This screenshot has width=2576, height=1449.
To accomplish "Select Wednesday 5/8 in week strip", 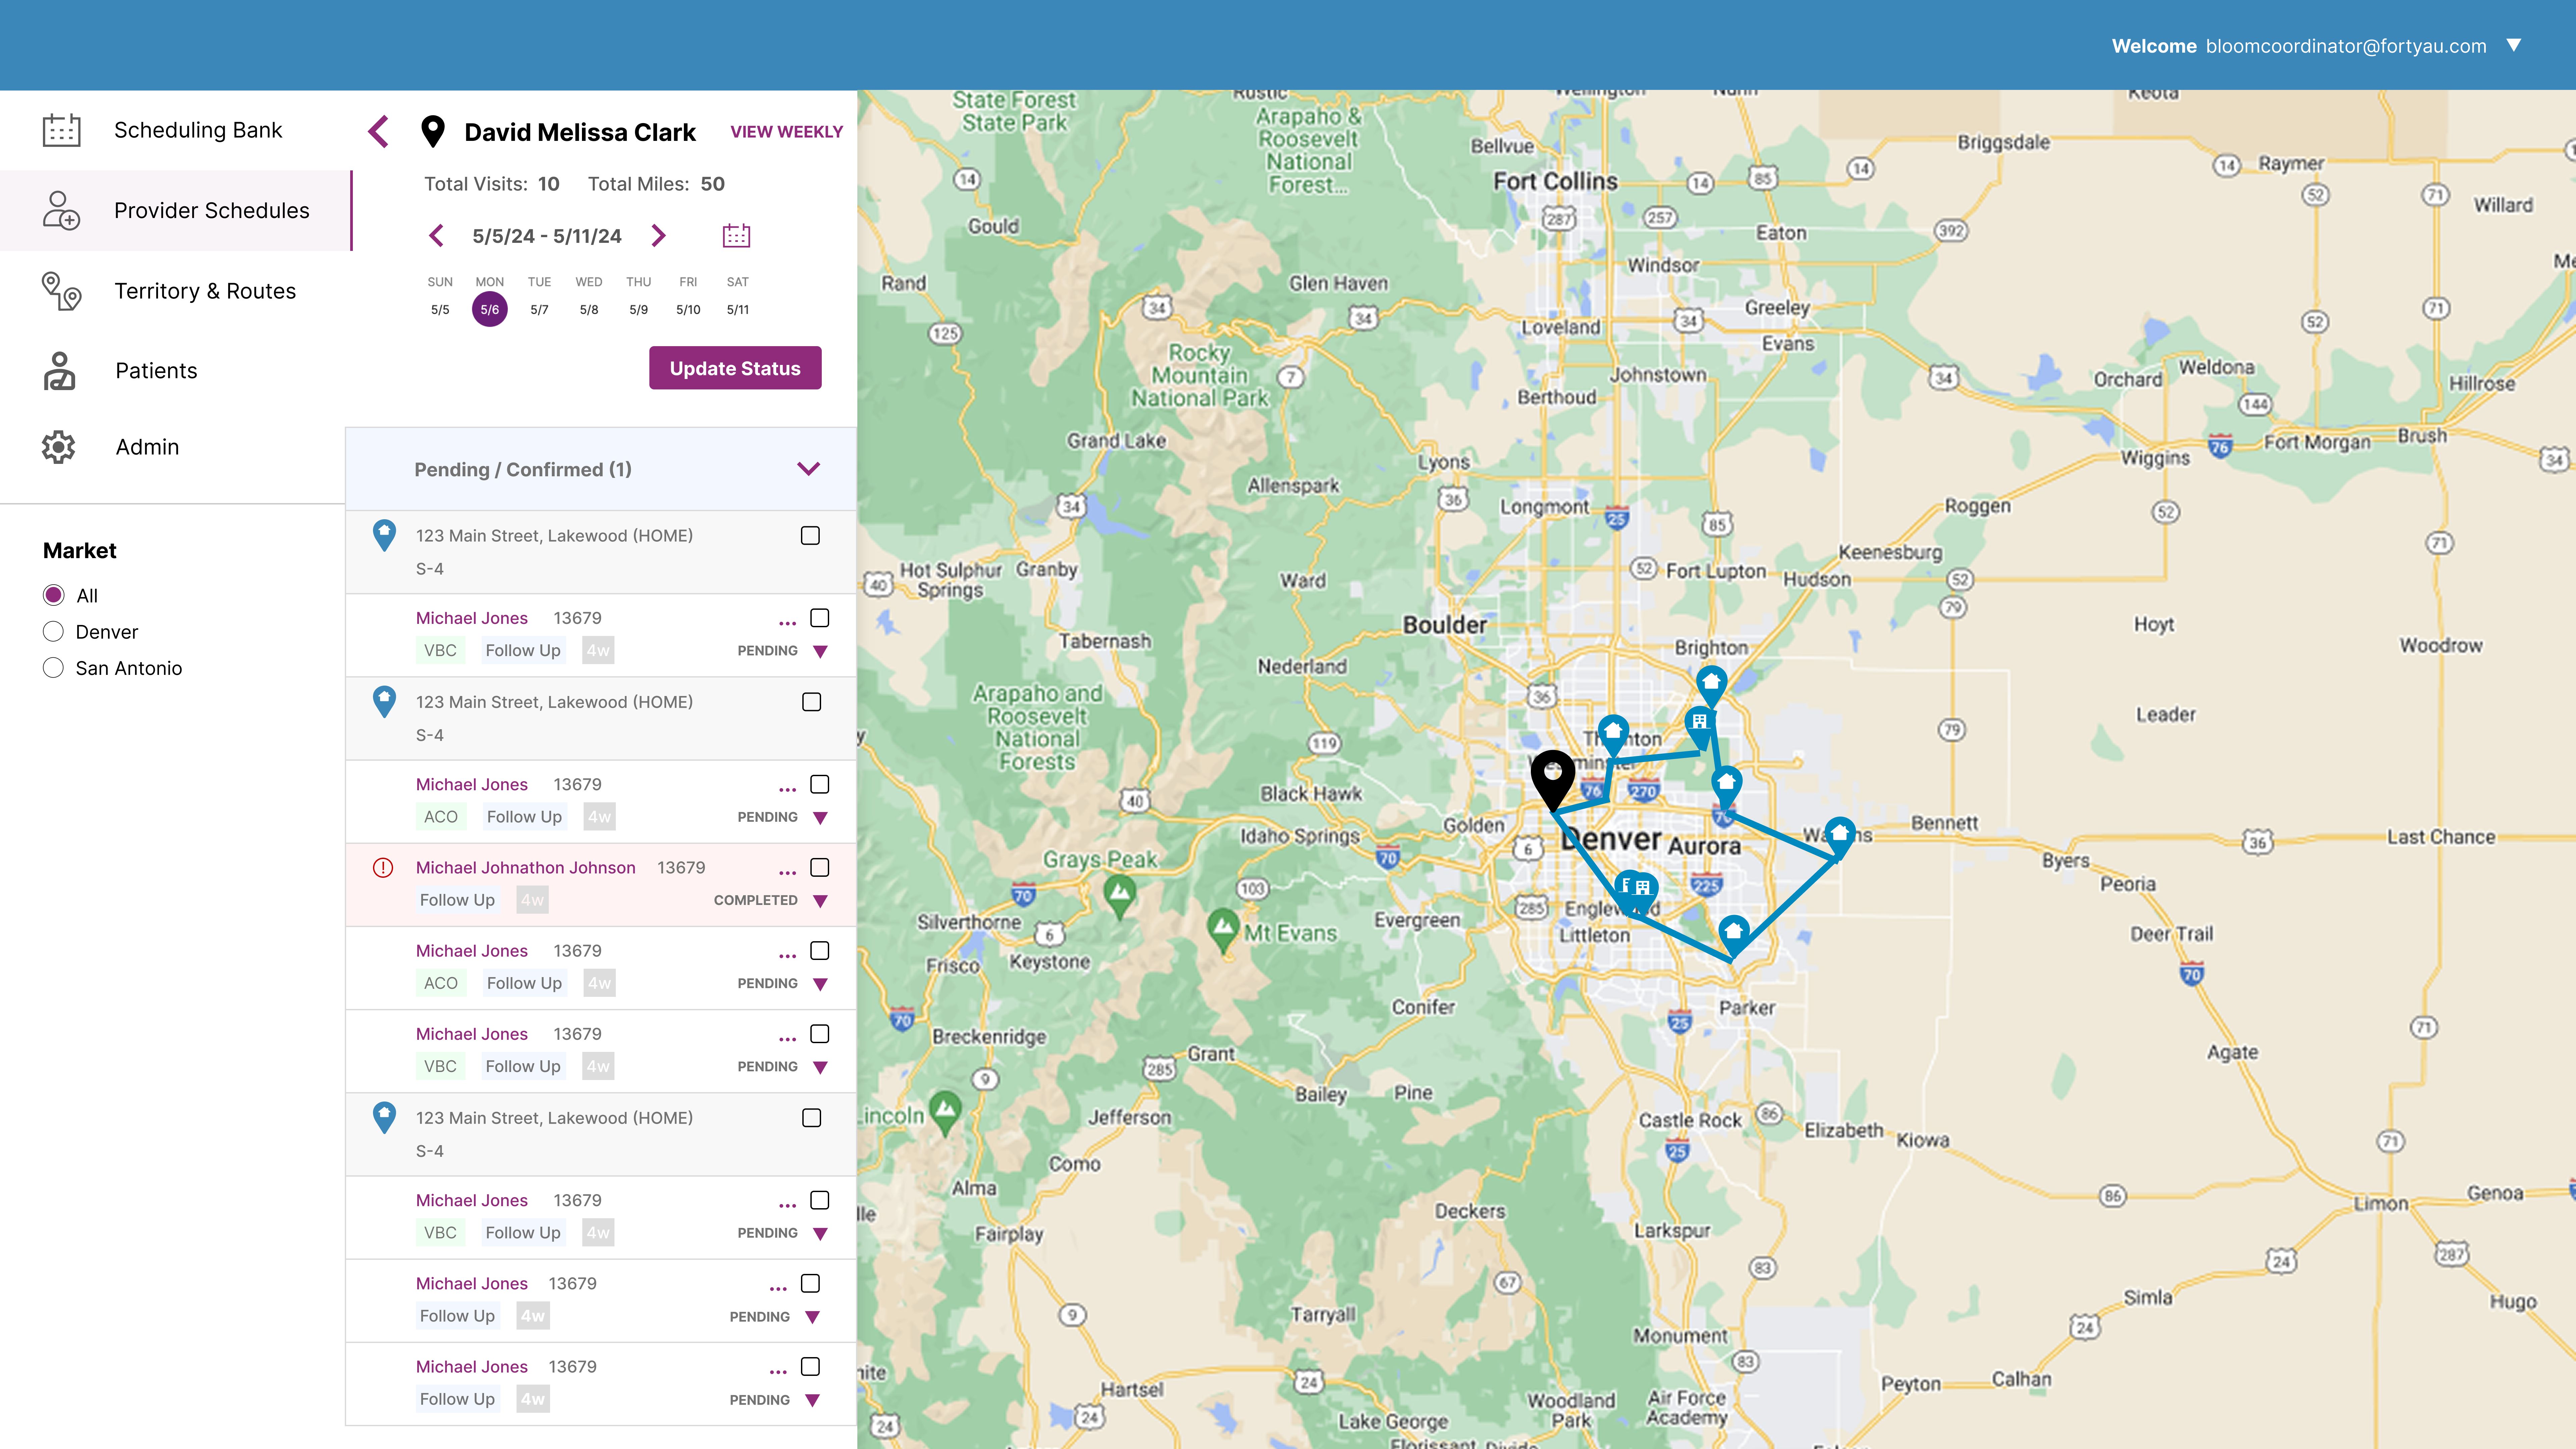I will pos(589,309).
